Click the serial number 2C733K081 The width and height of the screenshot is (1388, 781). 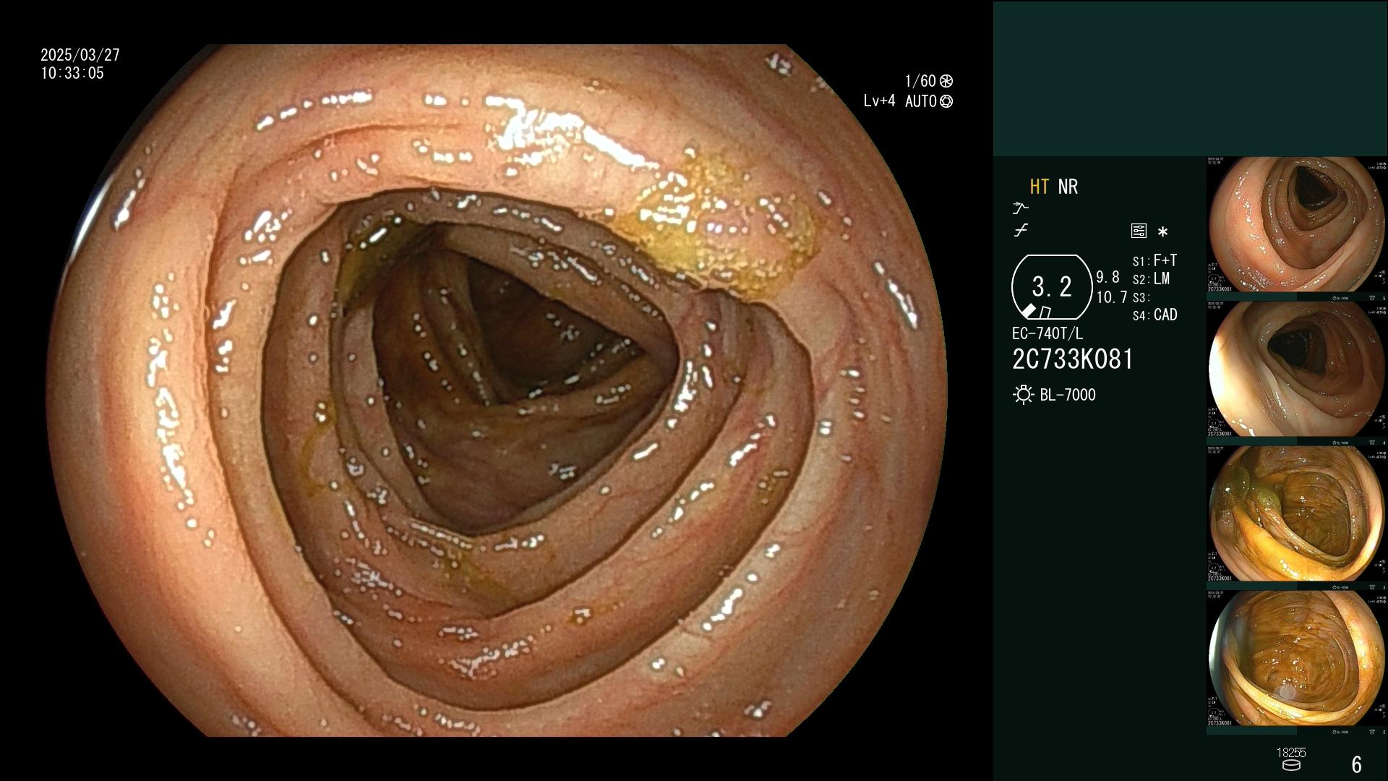point(1073,359)
